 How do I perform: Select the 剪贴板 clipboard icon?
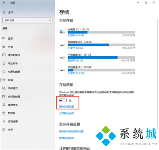pyautogui.click(x=4, y=113)
